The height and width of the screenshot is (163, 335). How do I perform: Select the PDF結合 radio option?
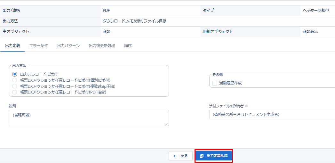coord(15,92)
